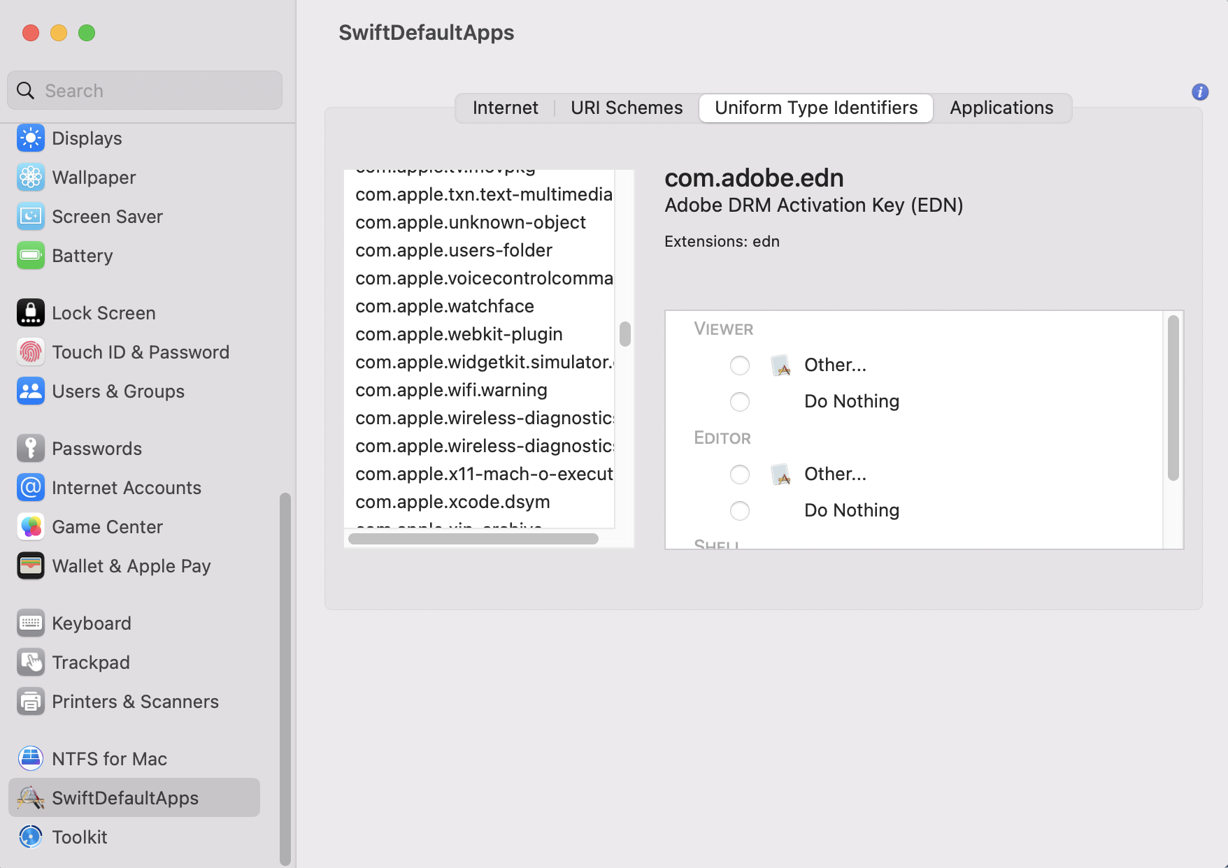Switch to the Applications tab
The width and height of the screenshot is (1228, 868).
coord(1001,108)
